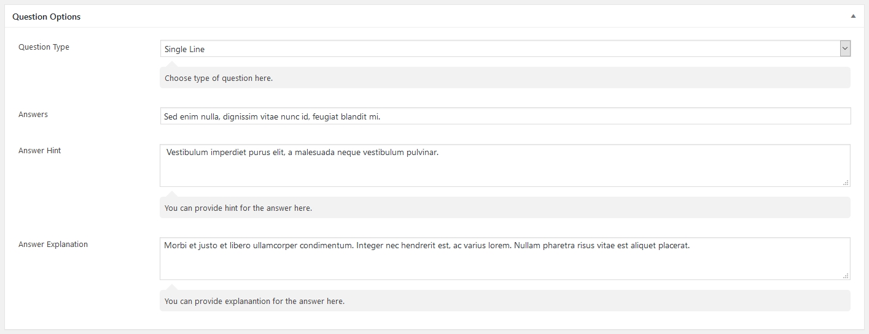The height and width of the screenshot is (334, 869).
Task: Click the 'Choose type of question here' description
Action: 219,78
